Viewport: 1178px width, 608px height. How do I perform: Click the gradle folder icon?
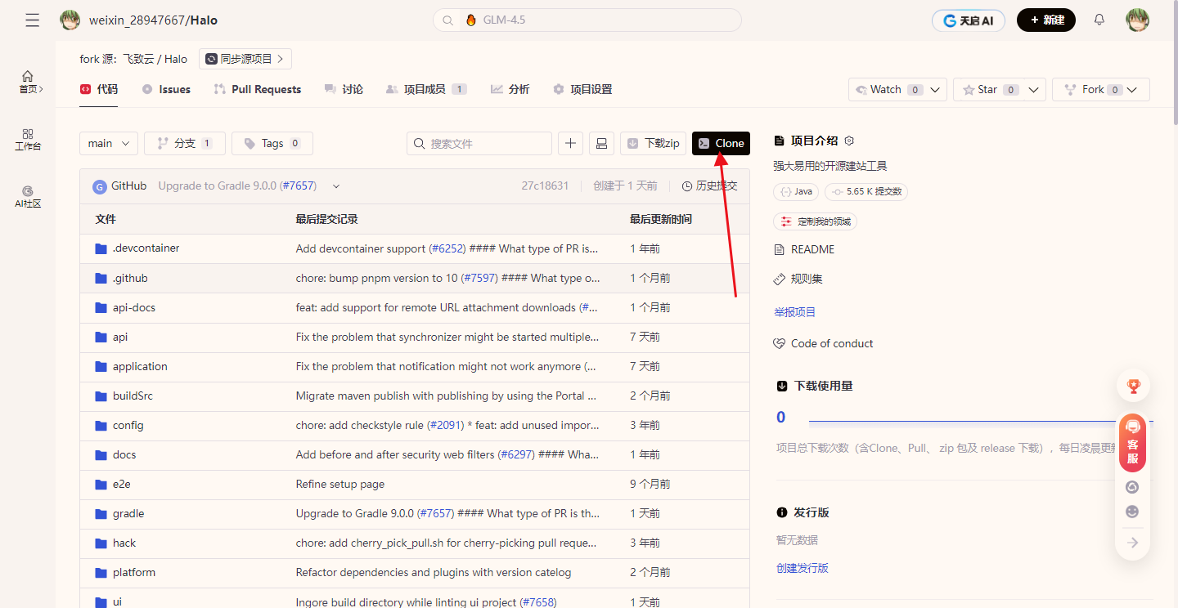tap(101, 513)
